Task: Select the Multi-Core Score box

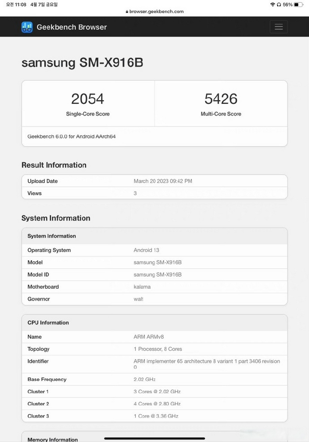Action: (x=221, y=103)
